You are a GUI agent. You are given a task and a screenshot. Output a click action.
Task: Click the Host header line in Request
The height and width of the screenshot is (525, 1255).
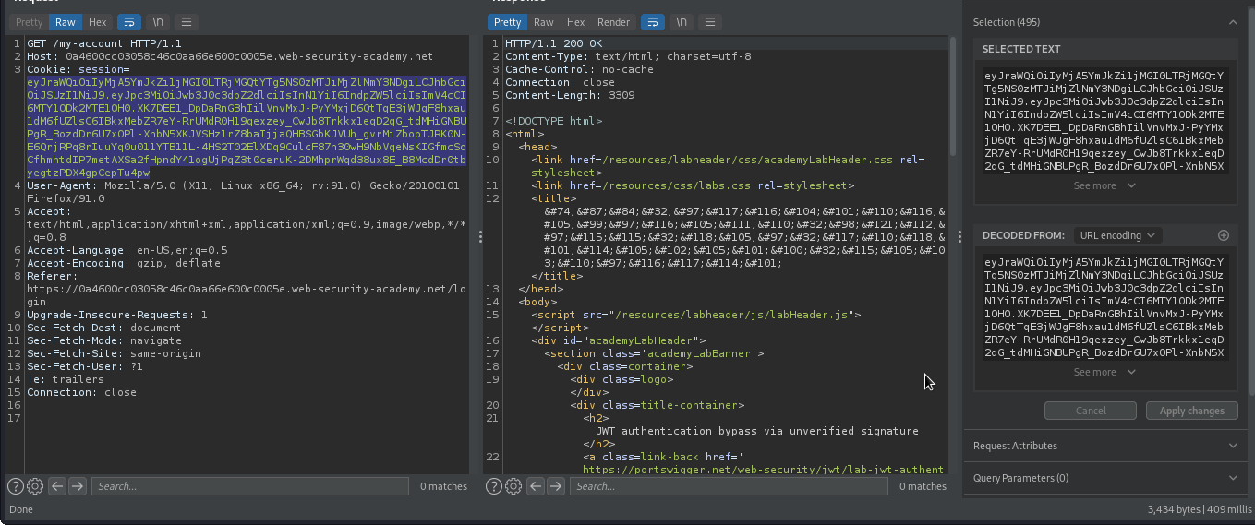229,56
